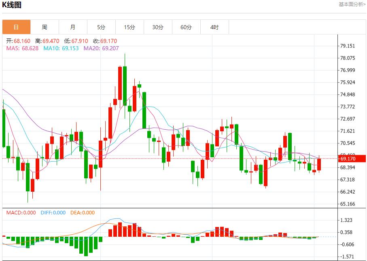Switch to the 周 weekly chart tab
This screenshot has height=261, width=367.
point(45,27)
